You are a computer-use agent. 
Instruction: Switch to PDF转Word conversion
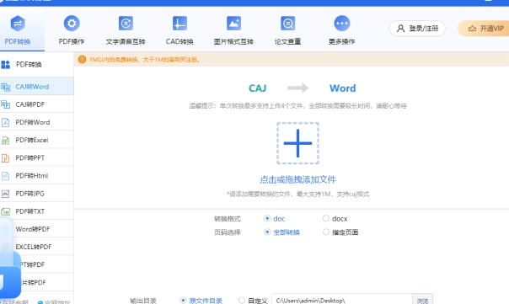[x=37, y=122]
